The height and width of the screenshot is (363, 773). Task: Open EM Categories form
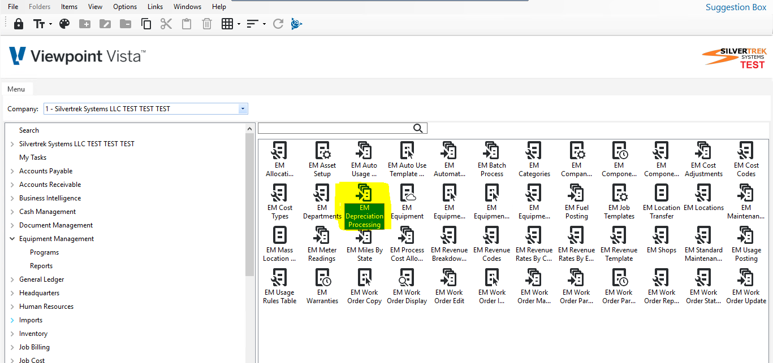click(x=534, y=160)
